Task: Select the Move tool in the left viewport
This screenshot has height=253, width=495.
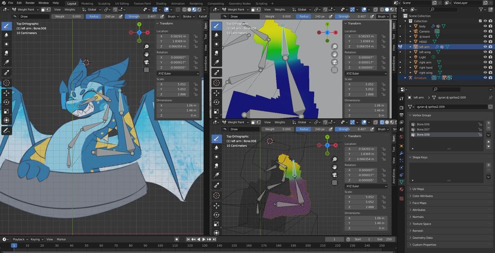Action: 6,93
